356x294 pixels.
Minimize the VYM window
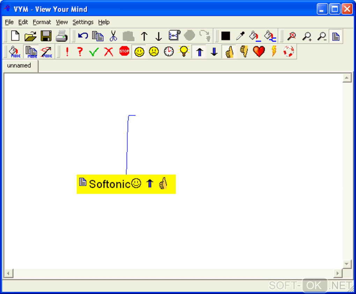pyautogui.click(x=322, y=9)
